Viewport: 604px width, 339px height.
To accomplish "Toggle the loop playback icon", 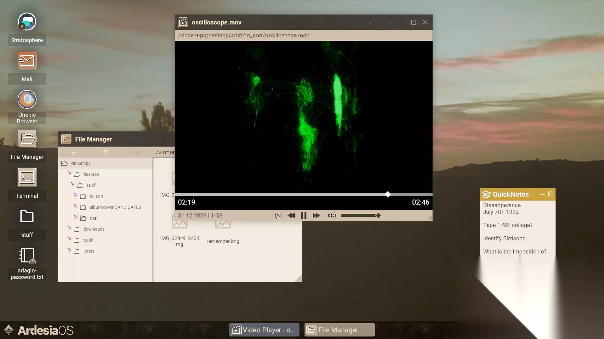I will (278, 216).
